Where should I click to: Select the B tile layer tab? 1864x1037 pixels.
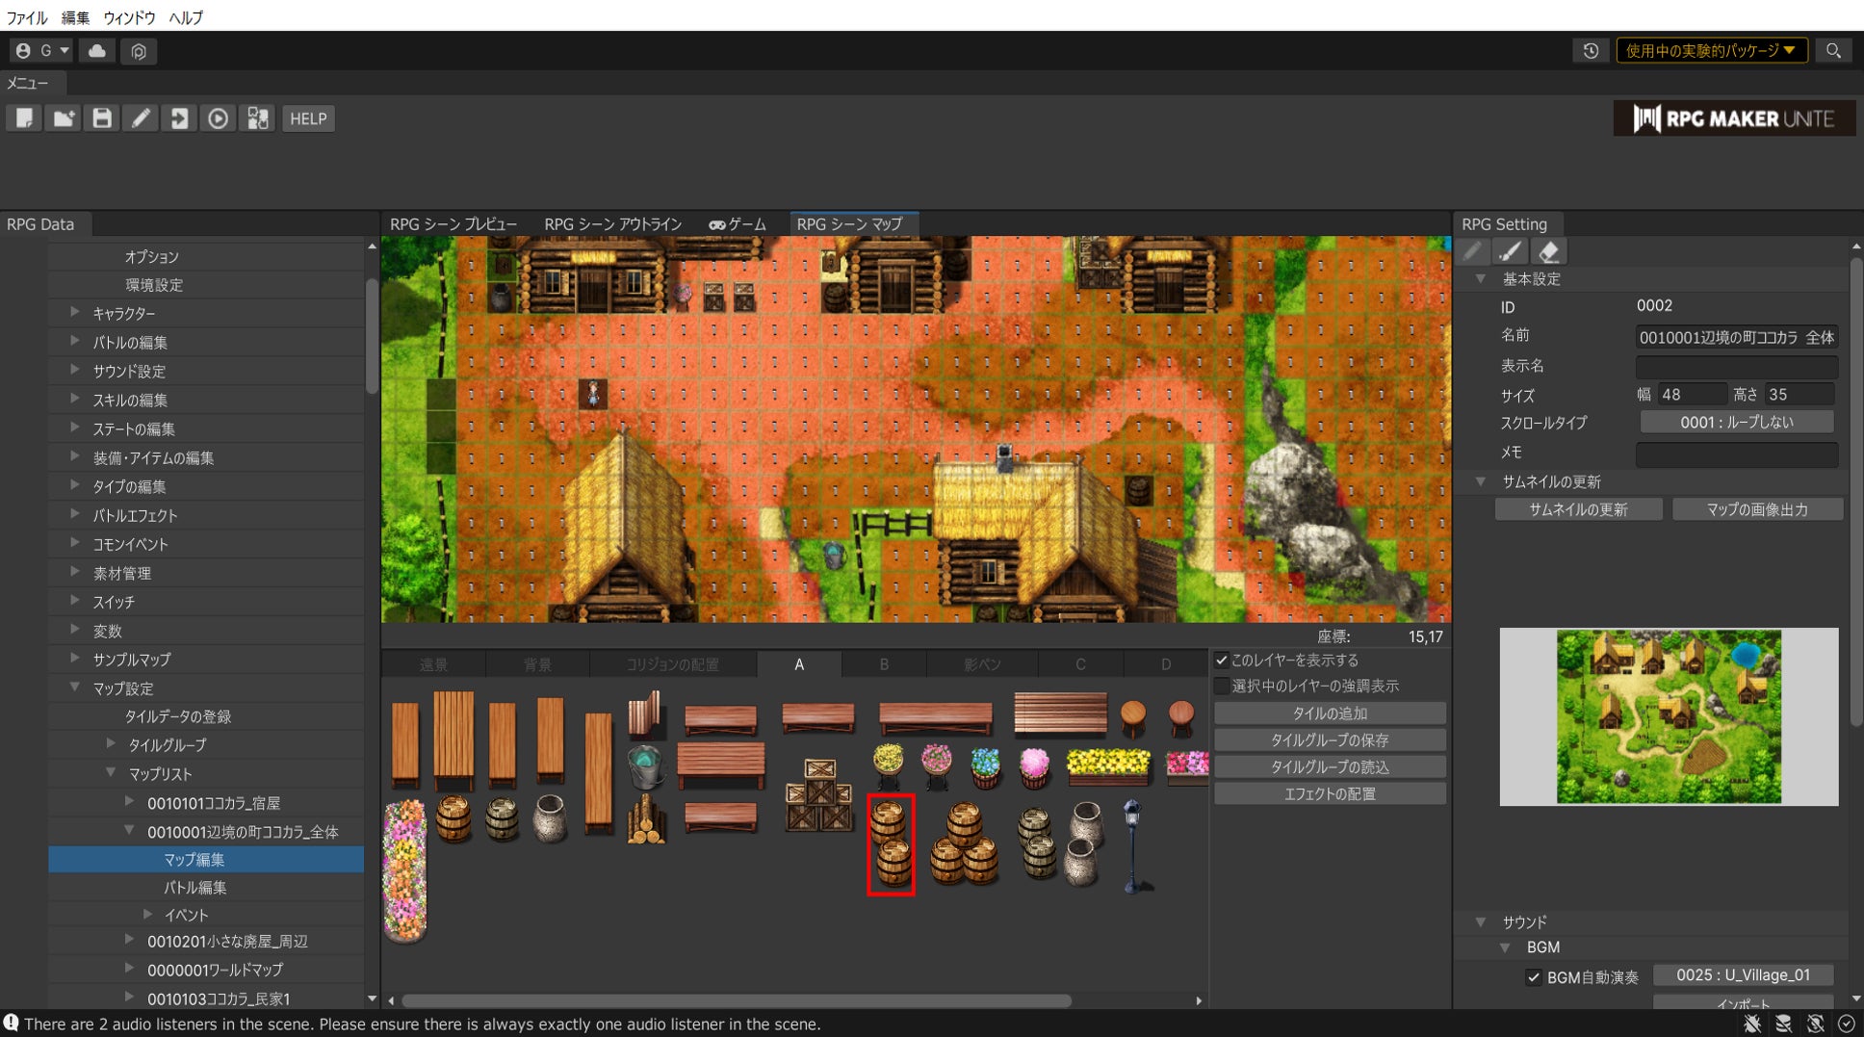click(884, 664)
